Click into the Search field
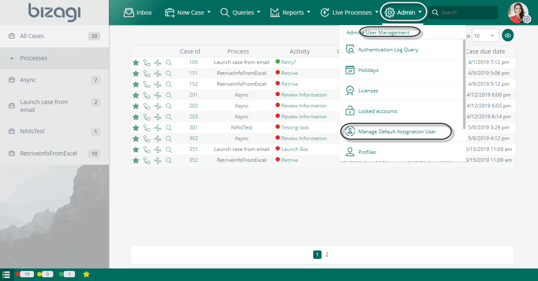 point(463,13)
